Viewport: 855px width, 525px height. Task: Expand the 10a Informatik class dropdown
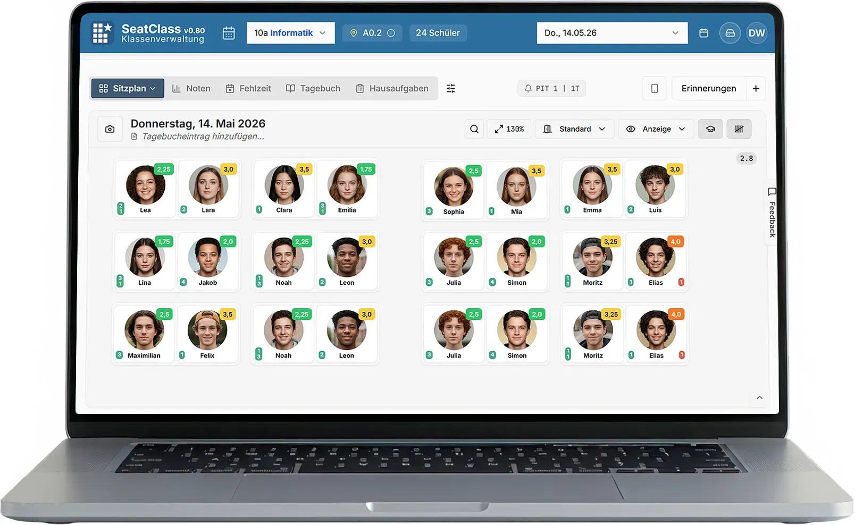[290, 33]
